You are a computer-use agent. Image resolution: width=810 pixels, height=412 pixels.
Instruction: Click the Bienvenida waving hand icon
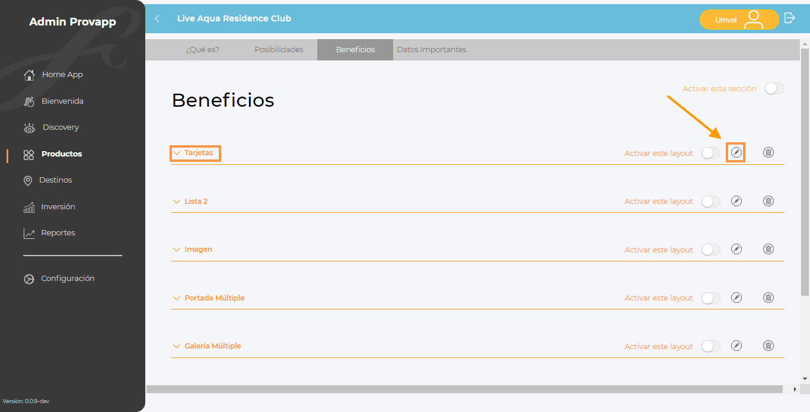point(29,101)
